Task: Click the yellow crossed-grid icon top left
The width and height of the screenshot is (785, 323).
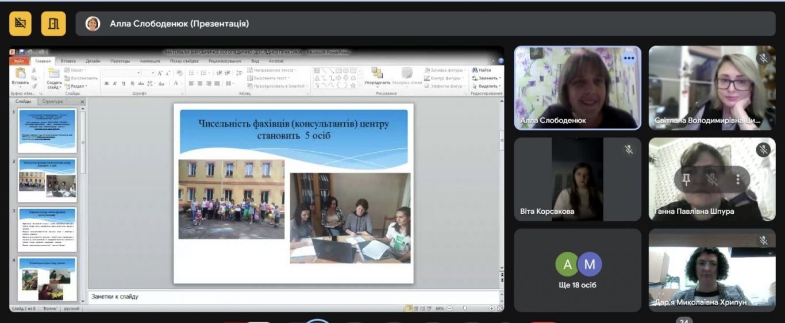Action: tap(20, 24)
